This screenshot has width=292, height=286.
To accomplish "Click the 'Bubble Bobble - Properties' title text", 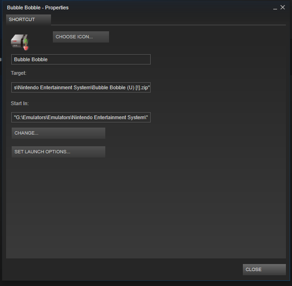I will tap(37, 7).
